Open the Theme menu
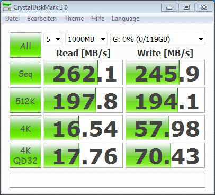 point(74,19)
